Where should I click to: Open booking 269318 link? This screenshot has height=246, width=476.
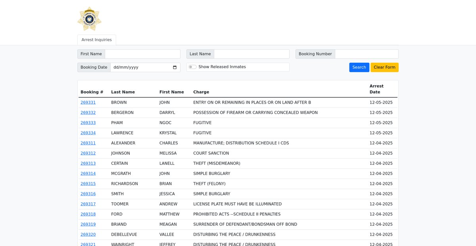[x=88, y=214]
